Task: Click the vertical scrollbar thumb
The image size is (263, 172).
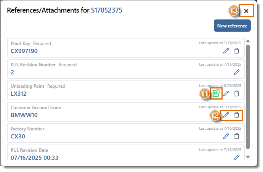Action: coord(248,95)
